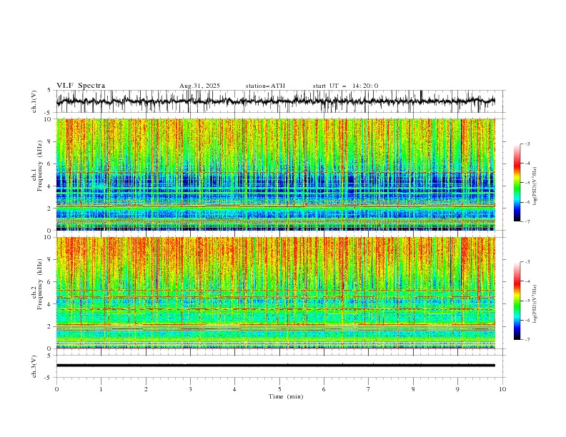566x437 pixels.
Task: Click the ch.2 spectrogram color bar
Action: [517, 301]
